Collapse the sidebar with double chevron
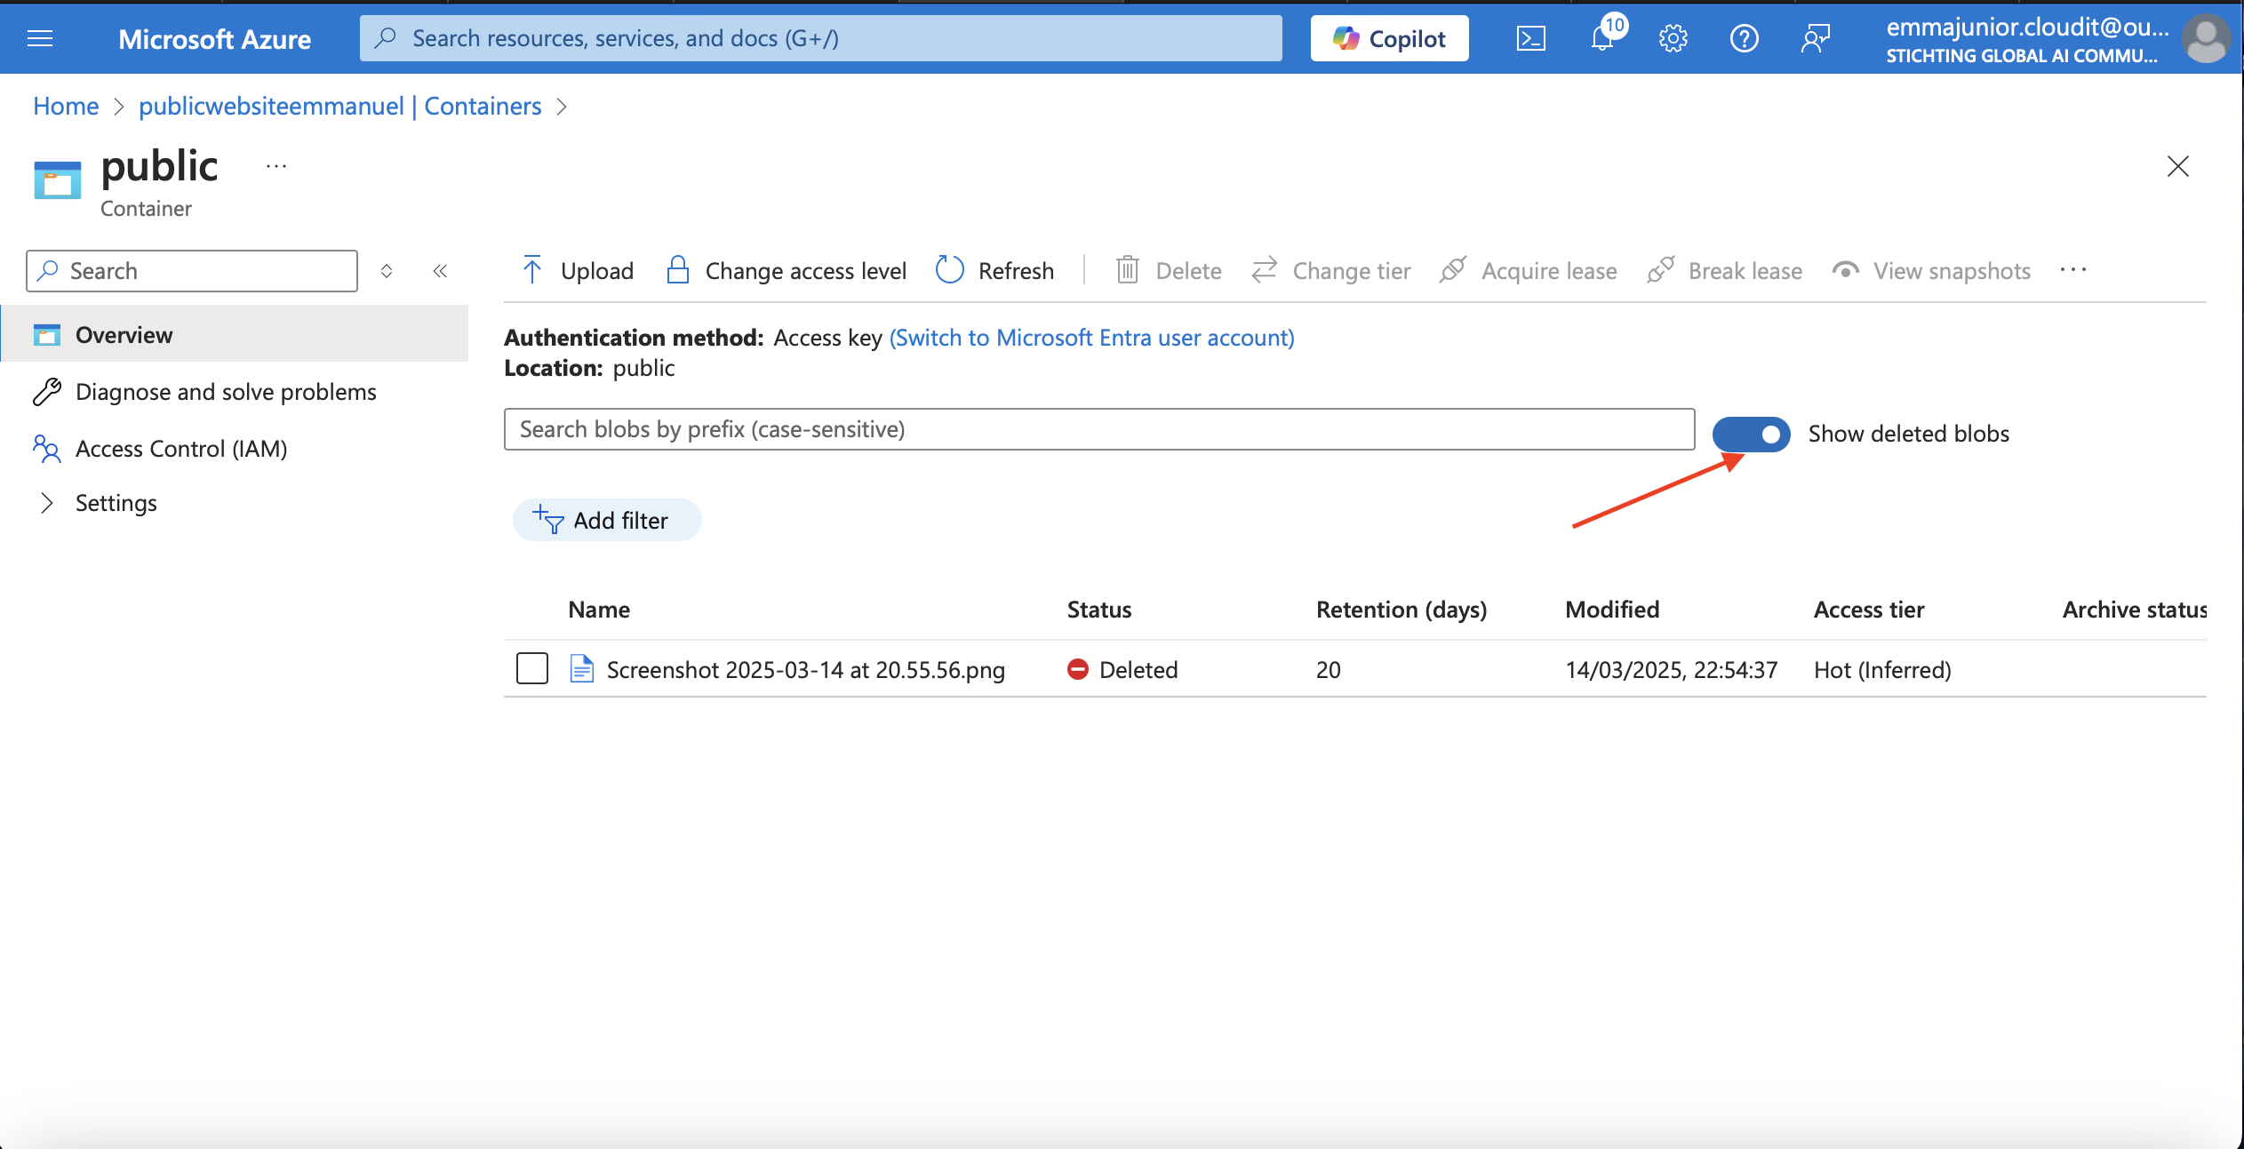The width and height of the screenshot is (2244, 1149). pos(440,271)
